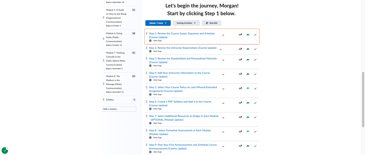Open alternative formats for Step 1
The height and width of the screenshot is (155, 365).
240,35
